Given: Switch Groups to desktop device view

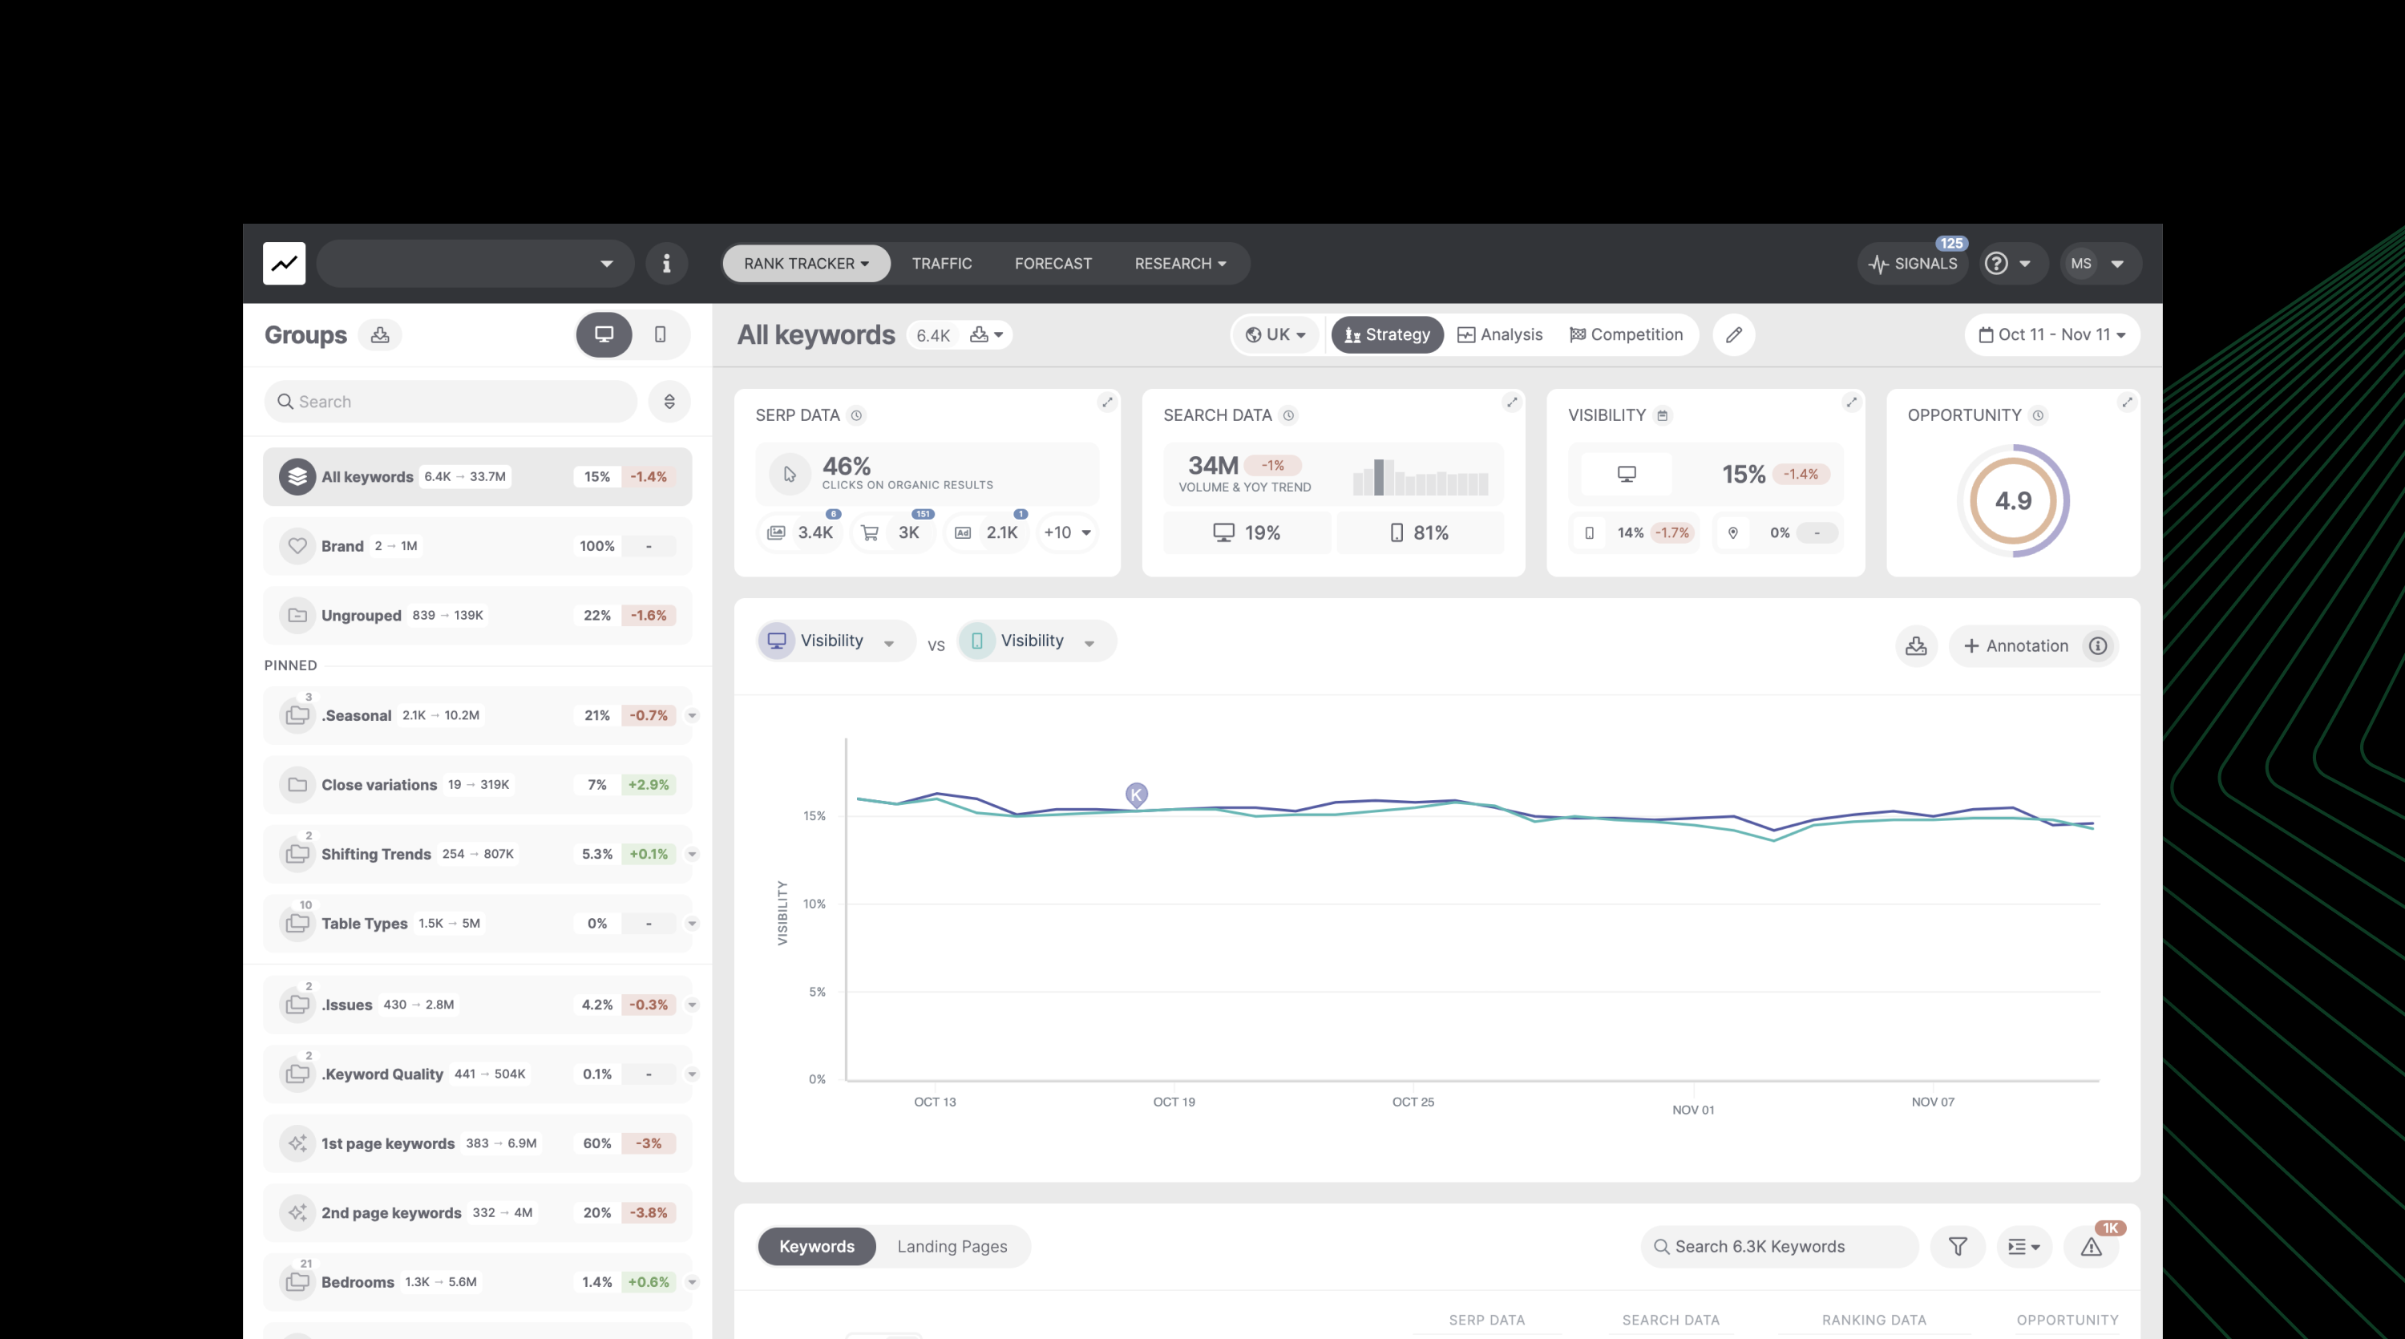Looking at the screenshot, I should (x=604, y=334).
